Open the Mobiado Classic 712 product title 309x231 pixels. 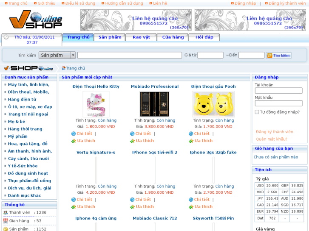point(155,218)
